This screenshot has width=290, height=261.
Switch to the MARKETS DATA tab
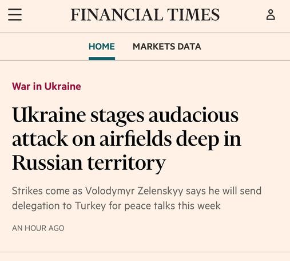[x=167, y=46]
